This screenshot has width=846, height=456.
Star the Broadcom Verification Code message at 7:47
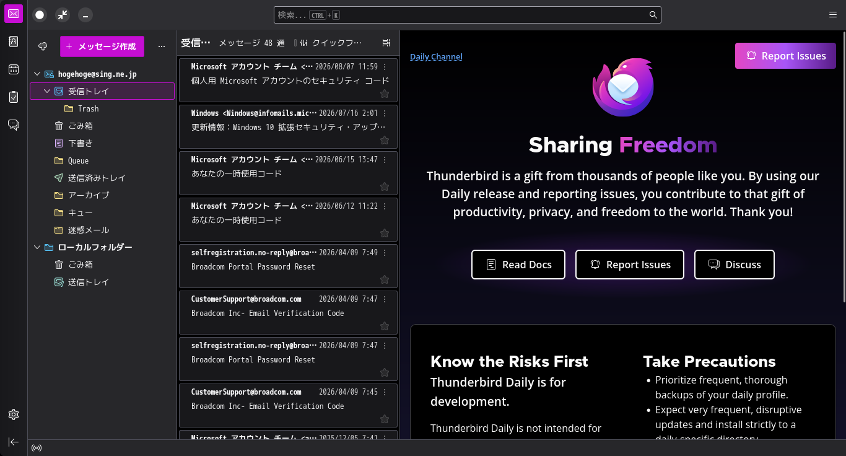coord(385,326)
